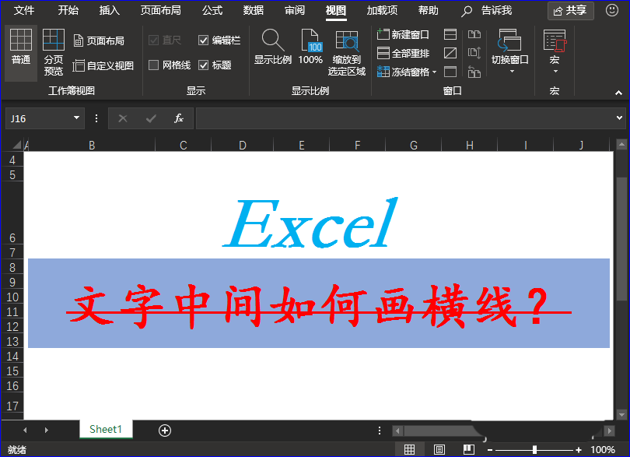Switch to page break preview in status bar
The height and width of the screenshot is (457, 630).
point(468,449)
